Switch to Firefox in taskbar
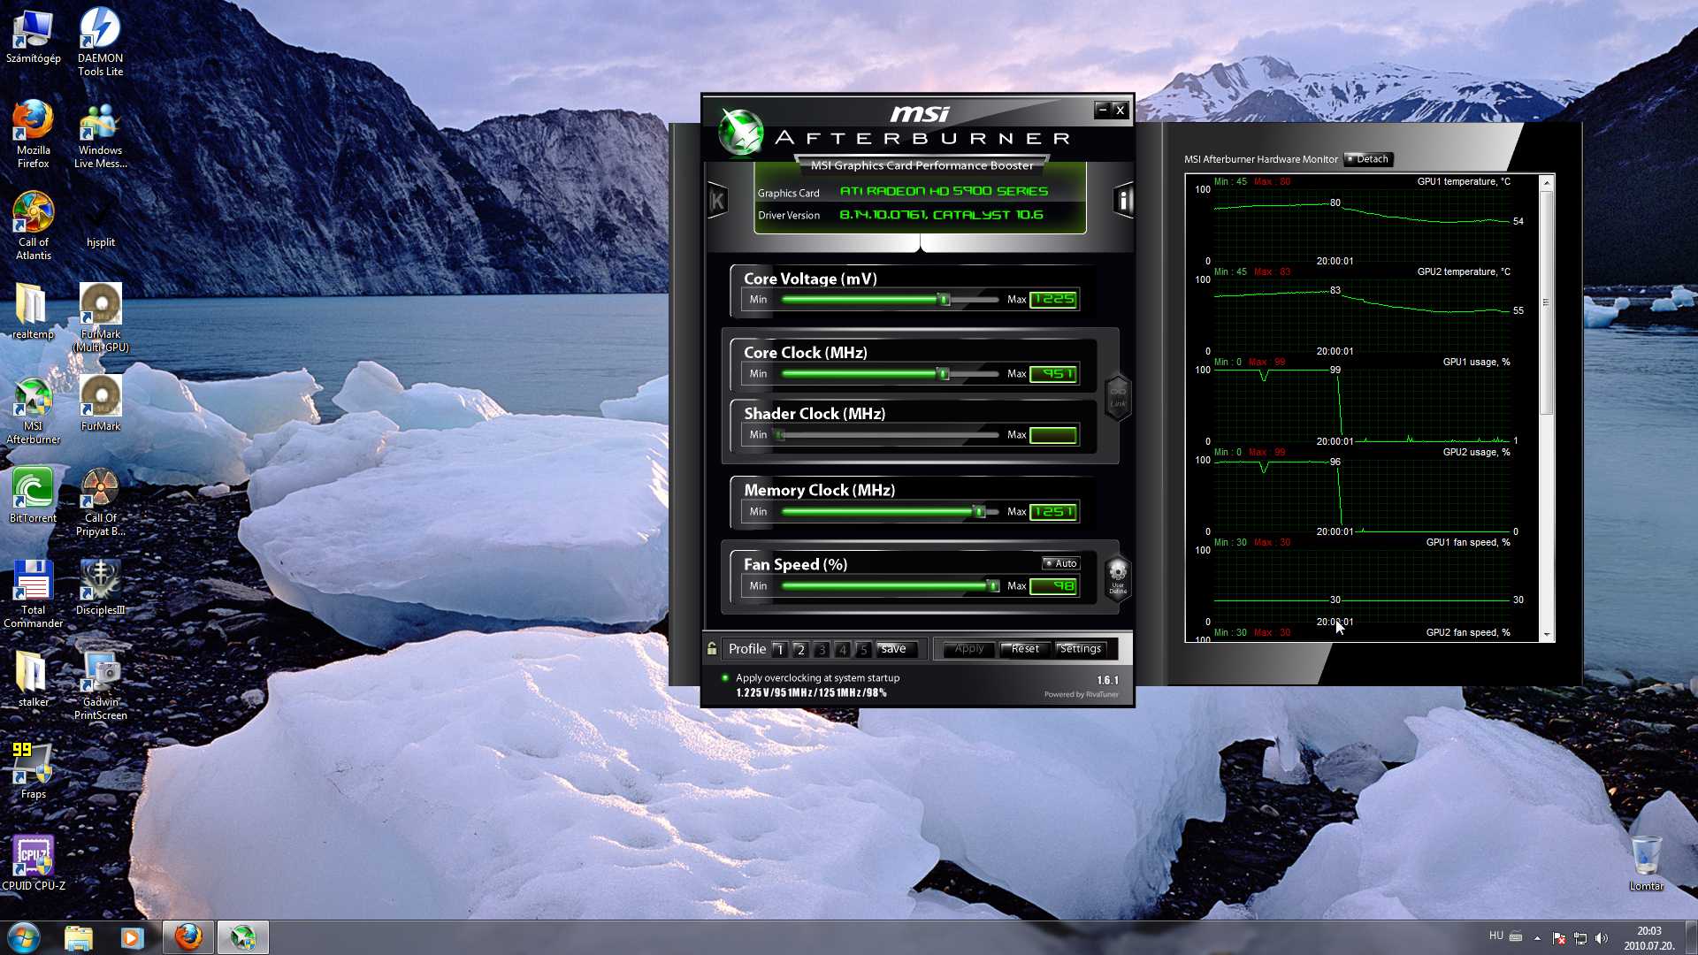The image size is (1698, 955). [x=187, y=937]
